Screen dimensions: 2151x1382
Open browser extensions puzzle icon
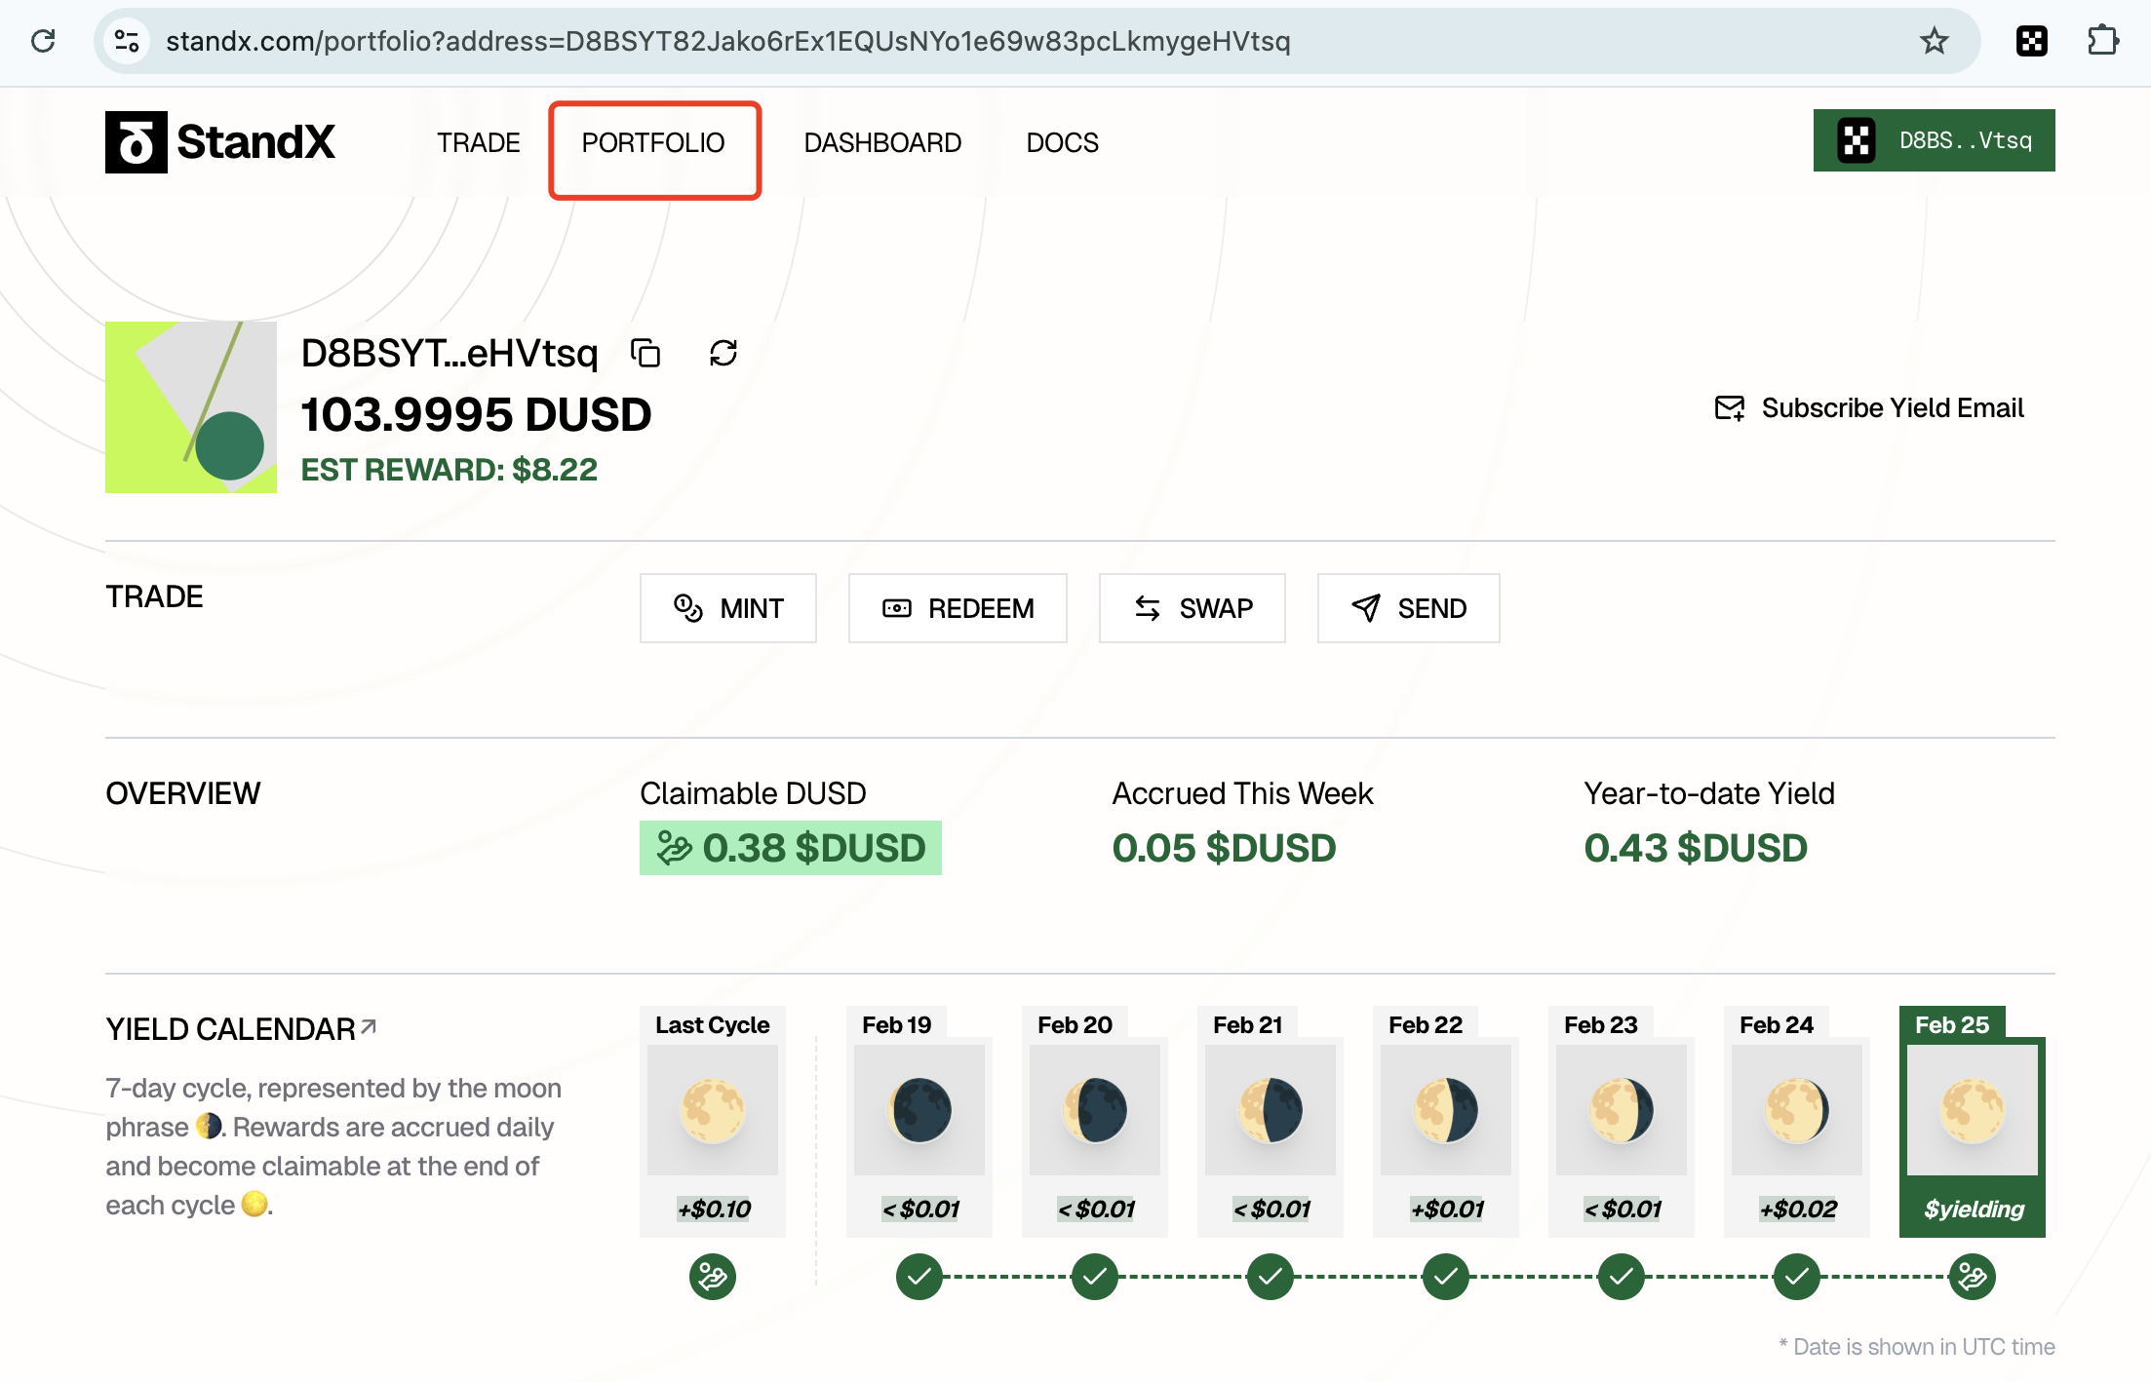pos(2102,41)
